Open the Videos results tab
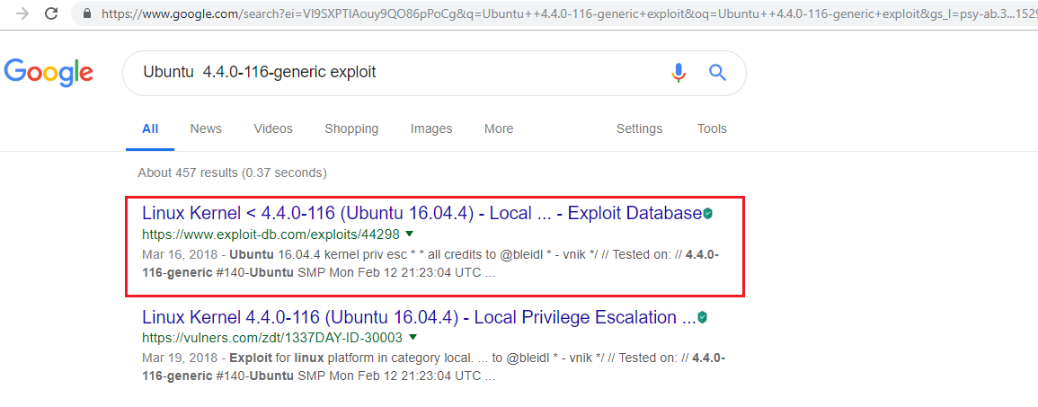The width and height of the screenshot is (1038, 407). [x=273, y=128]
